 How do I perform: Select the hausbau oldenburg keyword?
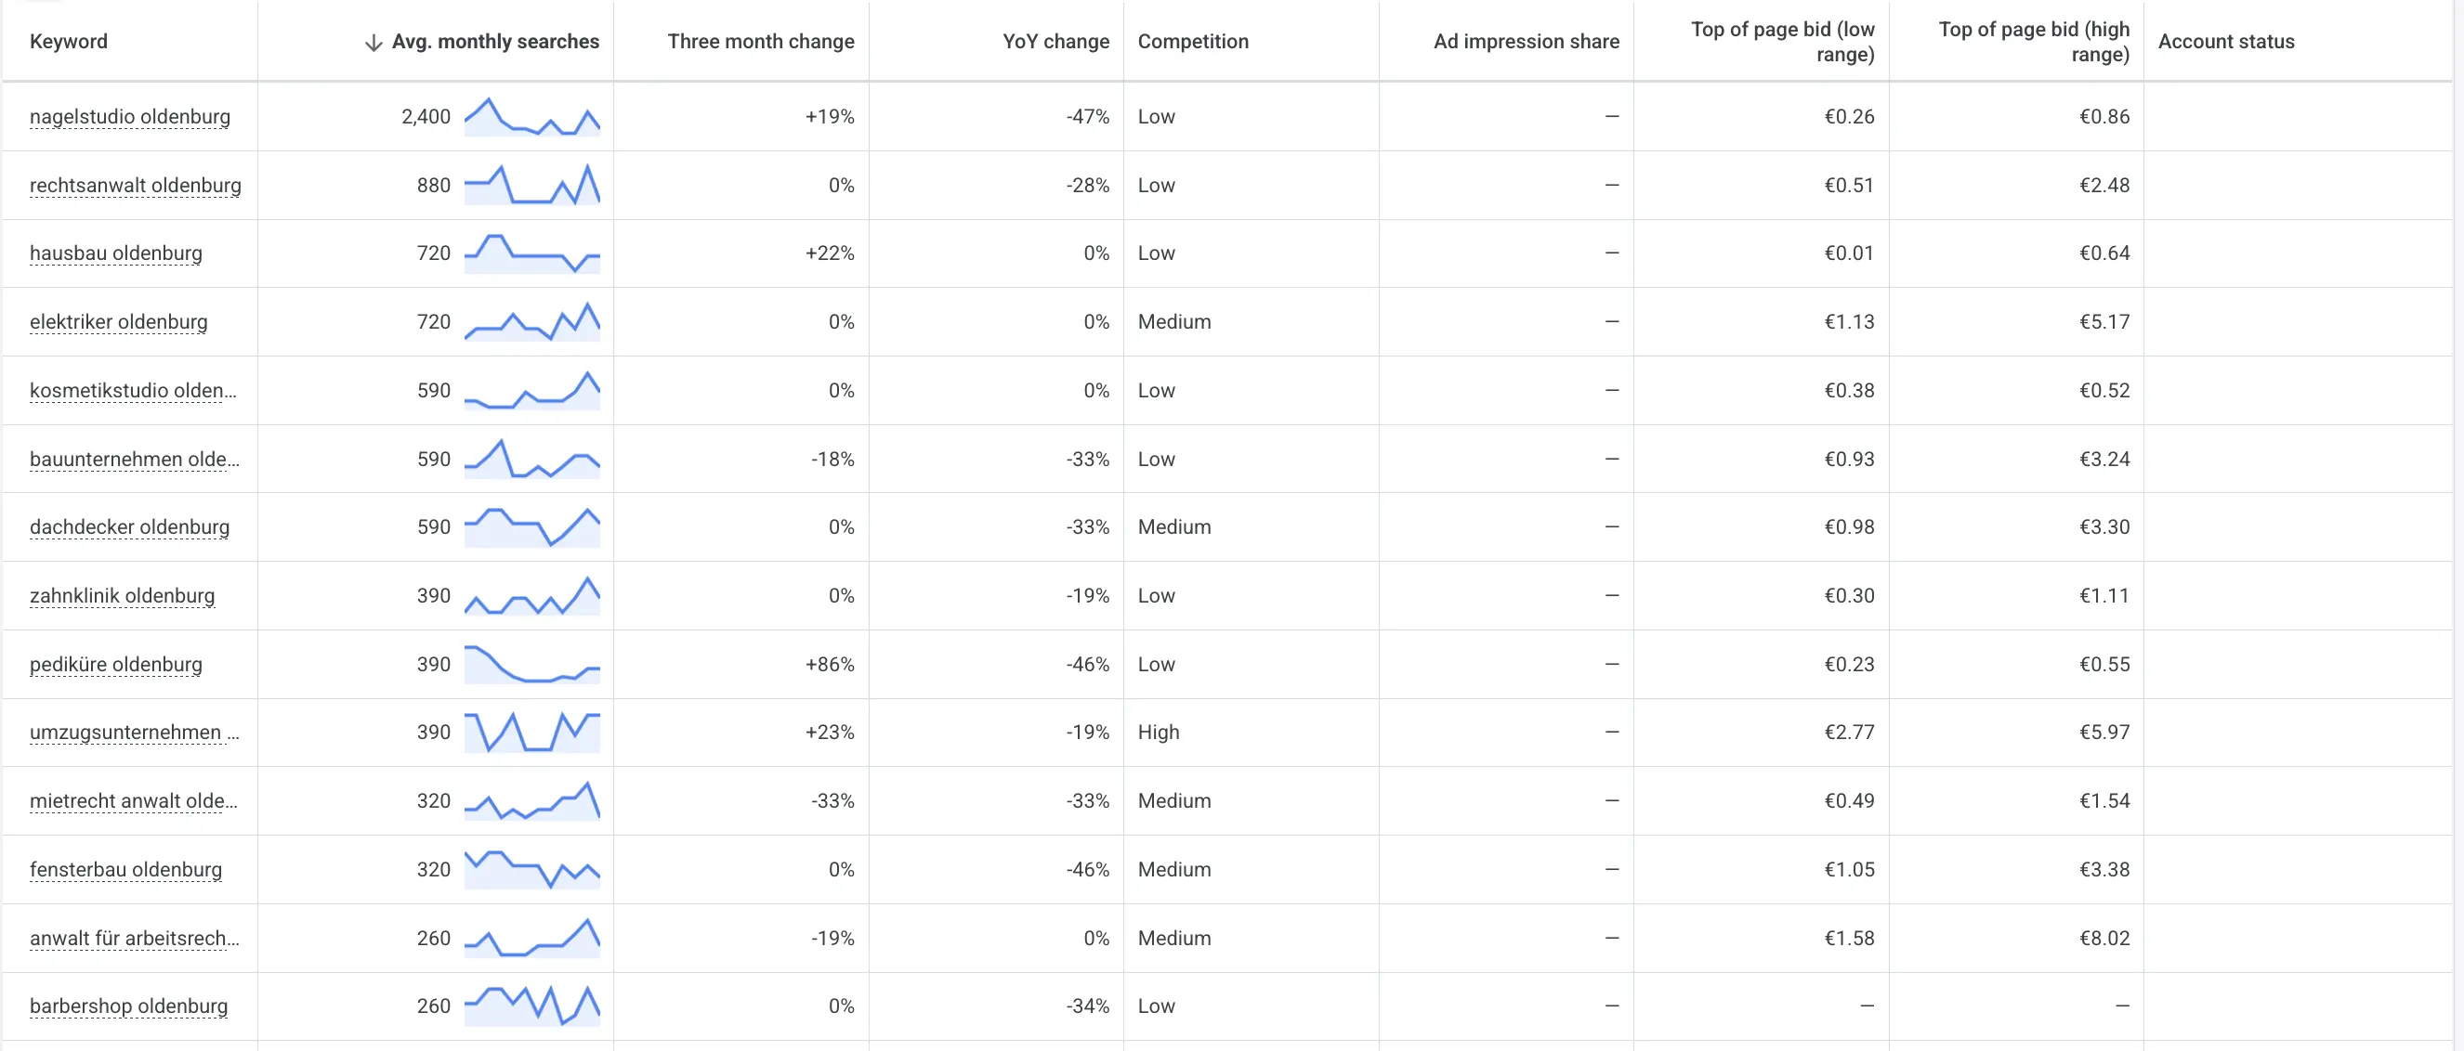click(x=116, y=253)
